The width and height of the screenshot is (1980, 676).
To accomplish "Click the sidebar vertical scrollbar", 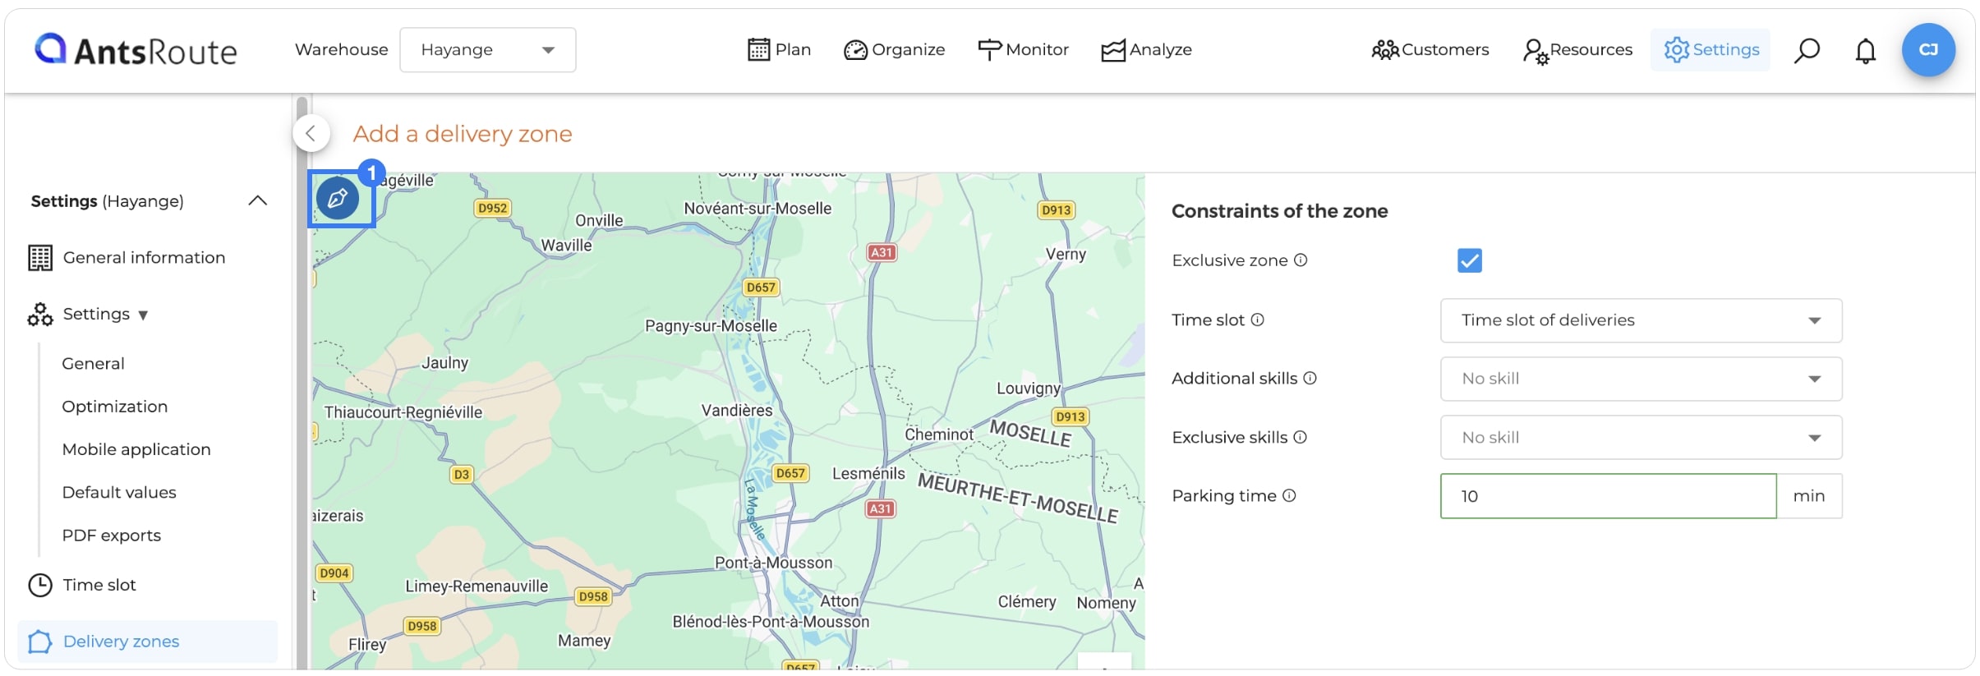I will pyautogui.click(x=302, y=382).
